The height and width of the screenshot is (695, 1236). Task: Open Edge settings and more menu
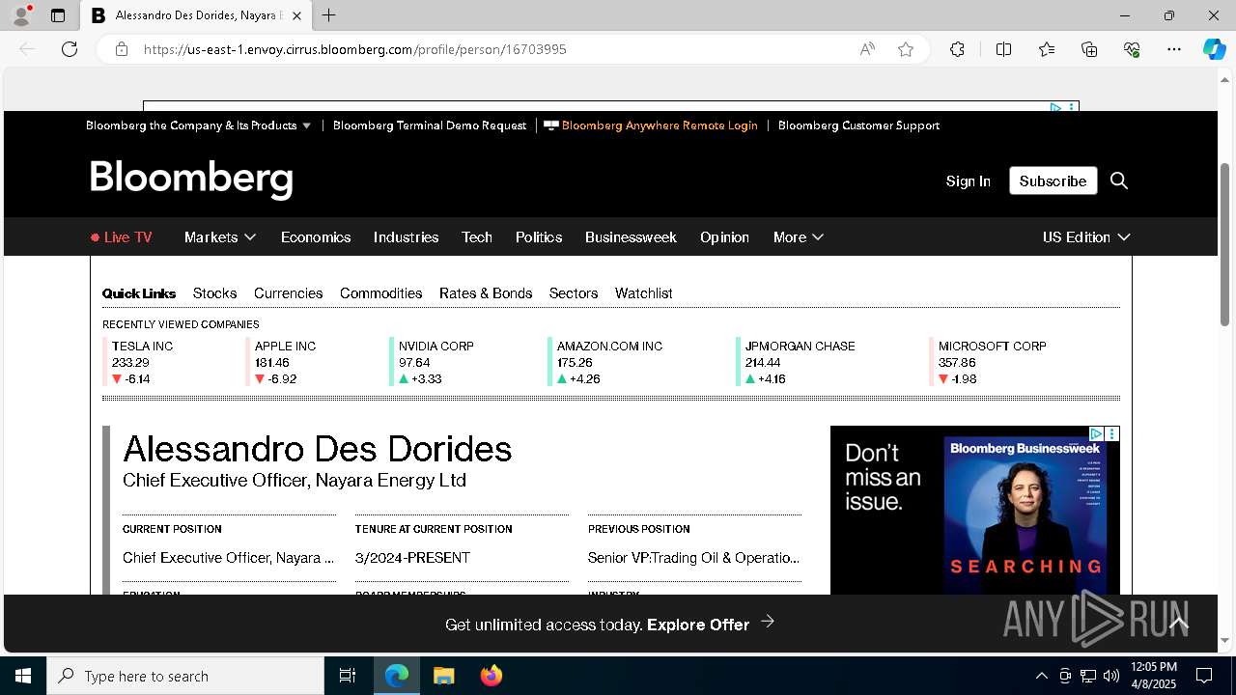pos(1174,49)
